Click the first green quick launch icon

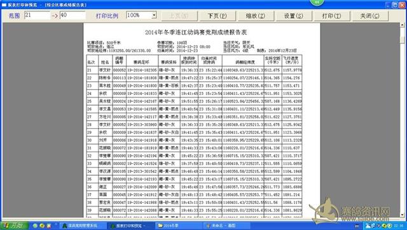click(36, 226)
